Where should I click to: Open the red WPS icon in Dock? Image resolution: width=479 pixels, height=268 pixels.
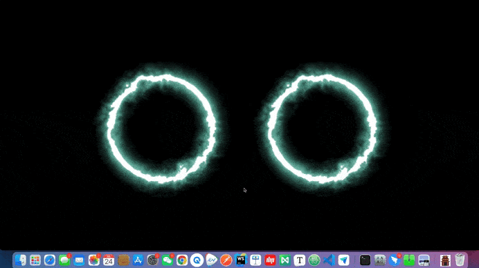[x=270, y=260]
